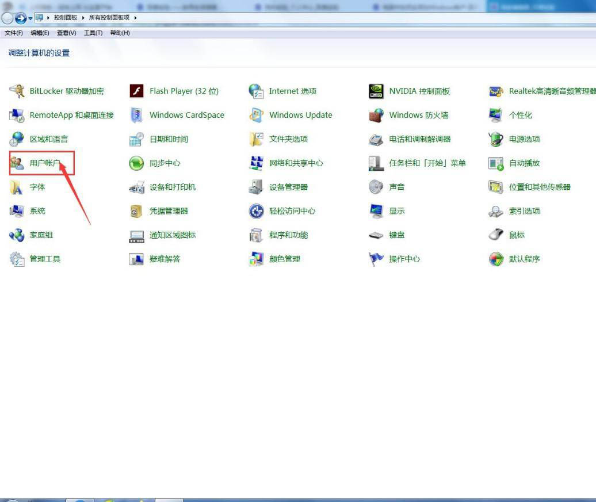Open the 鼠标 mouse icon
This screenshot has height=502, width=596.
[x=496, y=235]
